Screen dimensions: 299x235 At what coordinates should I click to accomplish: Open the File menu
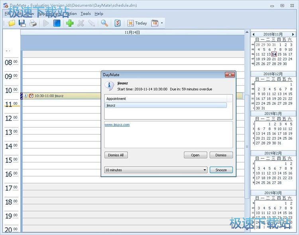[7, 14]
